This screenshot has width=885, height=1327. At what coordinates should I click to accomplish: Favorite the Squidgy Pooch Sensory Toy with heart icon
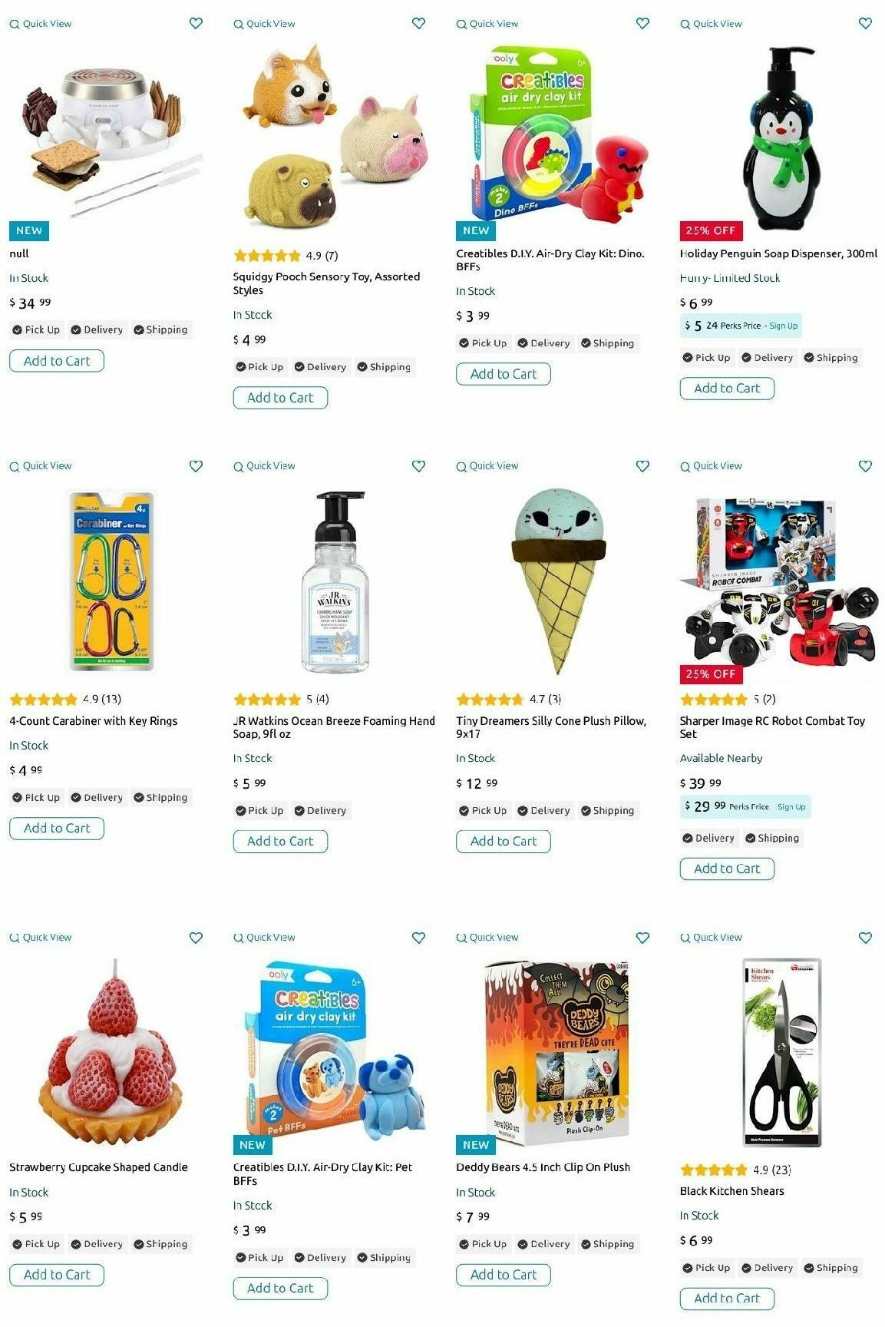tap(418, 24)
